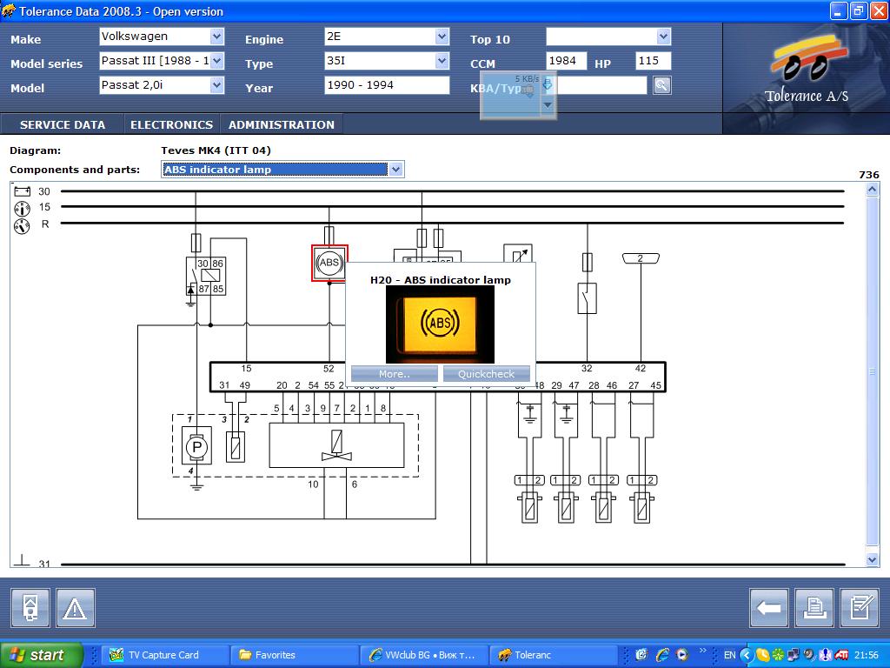Click the notes edit icon at bottom right
The height and width of the screenshot is (668, 890).
[860, 608]
